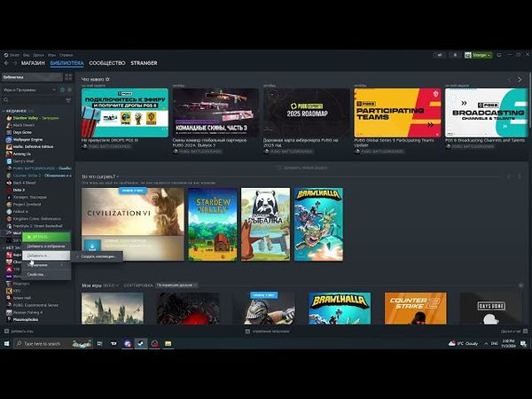This screenshot has width=532, height=399.
Task: Switch to the Library tab (БИБЛИОТЕКА)
Action: tap(66, 63)
